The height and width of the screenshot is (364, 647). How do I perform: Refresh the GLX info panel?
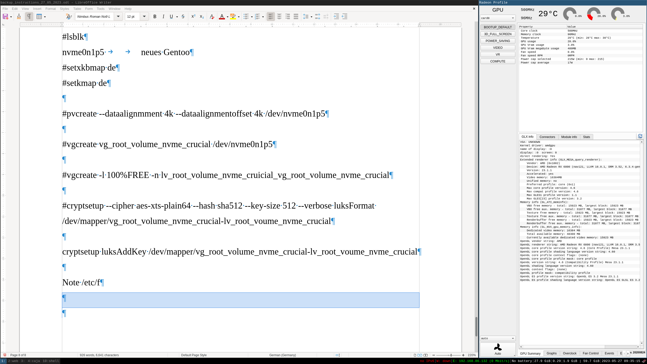(640, 136)
